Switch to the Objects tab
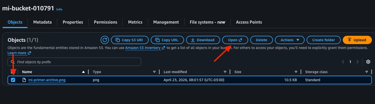The image size is (375, 104). [15, 22]
